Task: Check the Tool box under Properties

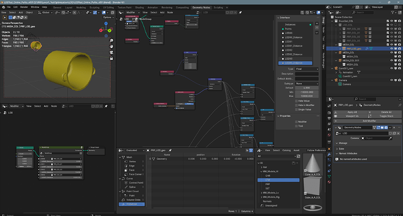Action: (296, 126)
